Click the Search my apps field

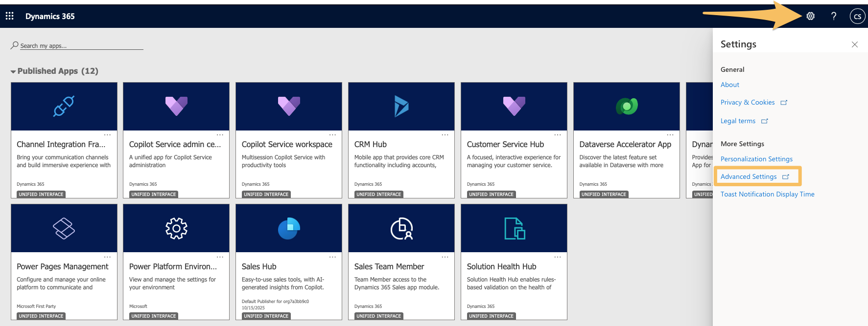(81, 45)
